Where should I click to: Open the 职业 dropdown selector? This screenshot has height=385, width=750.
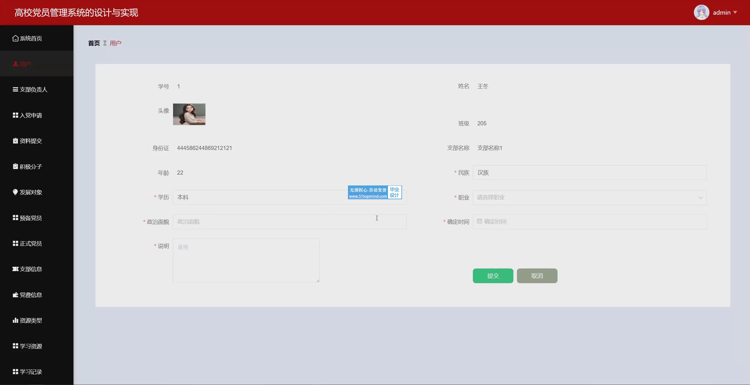tap(589, 197)
